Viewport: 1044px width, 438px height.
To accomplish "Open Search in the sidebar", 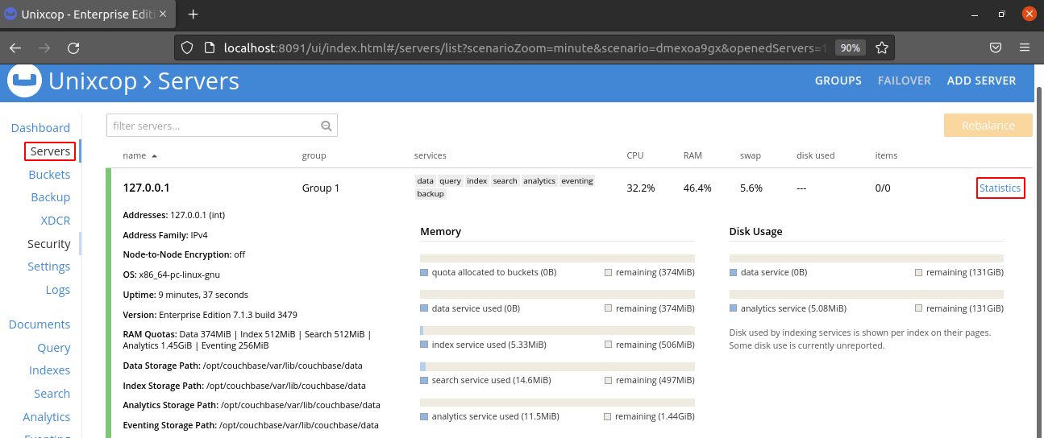I will [52, 394].
